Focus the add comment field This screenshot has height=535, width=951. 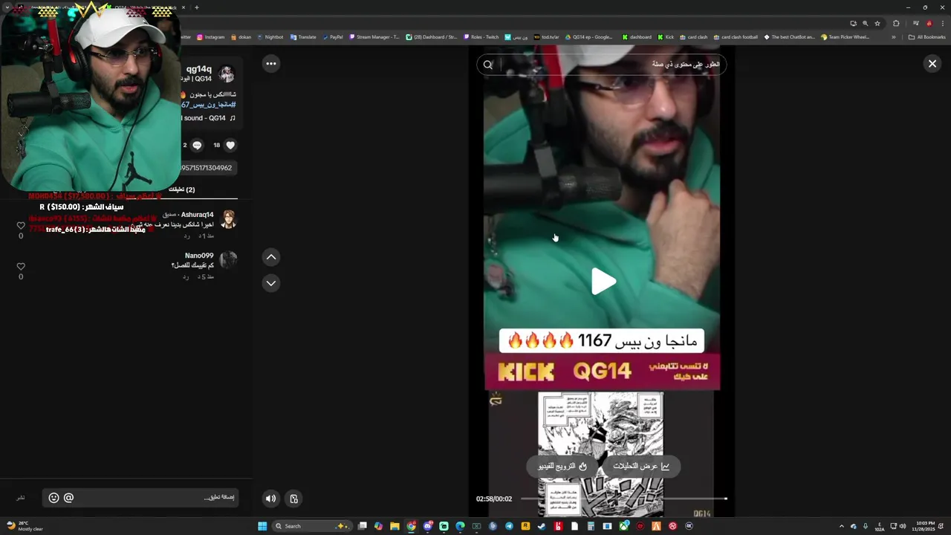[141, 498]
